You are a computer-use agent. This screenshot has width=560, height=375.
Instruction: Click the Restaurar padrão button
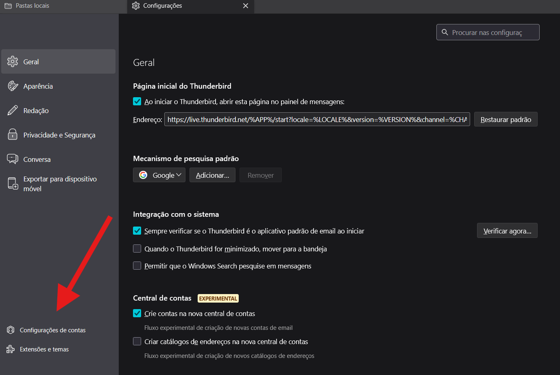pos(506,119)
